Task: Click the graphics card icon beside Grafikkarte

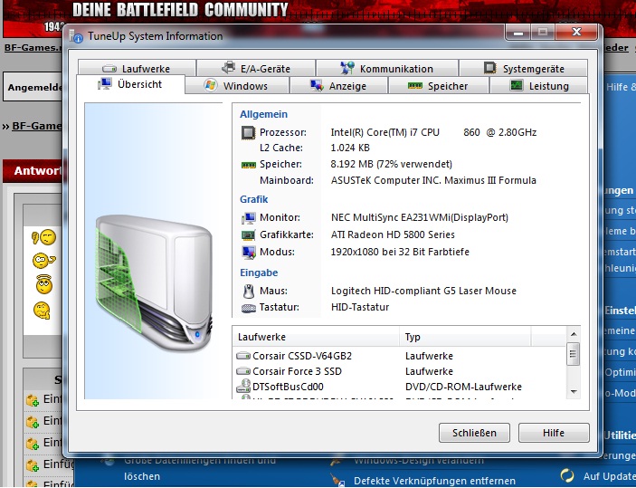Action: coord(248,235)
